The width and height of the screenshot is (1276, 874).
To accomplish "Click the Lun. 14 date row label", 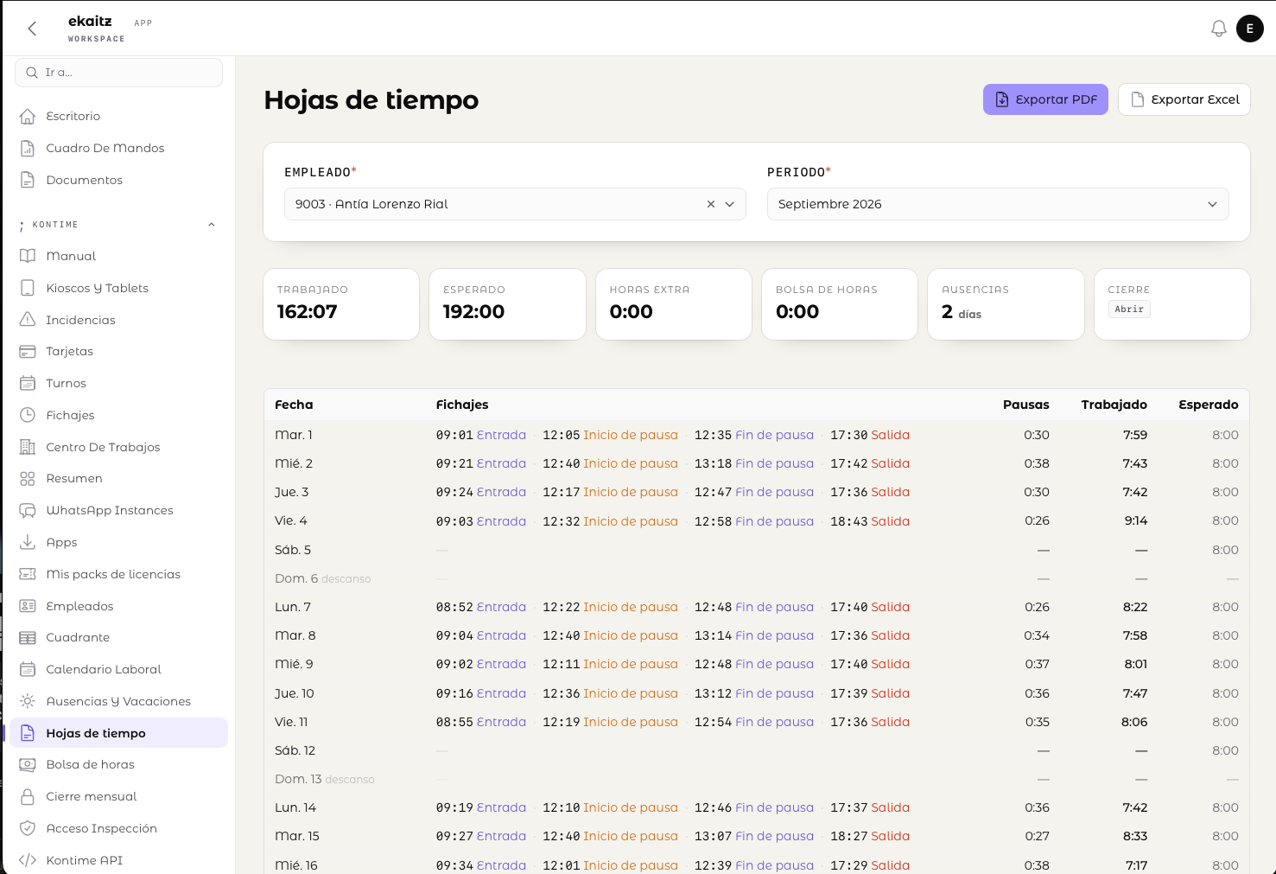I will click(x=295, y=807).
